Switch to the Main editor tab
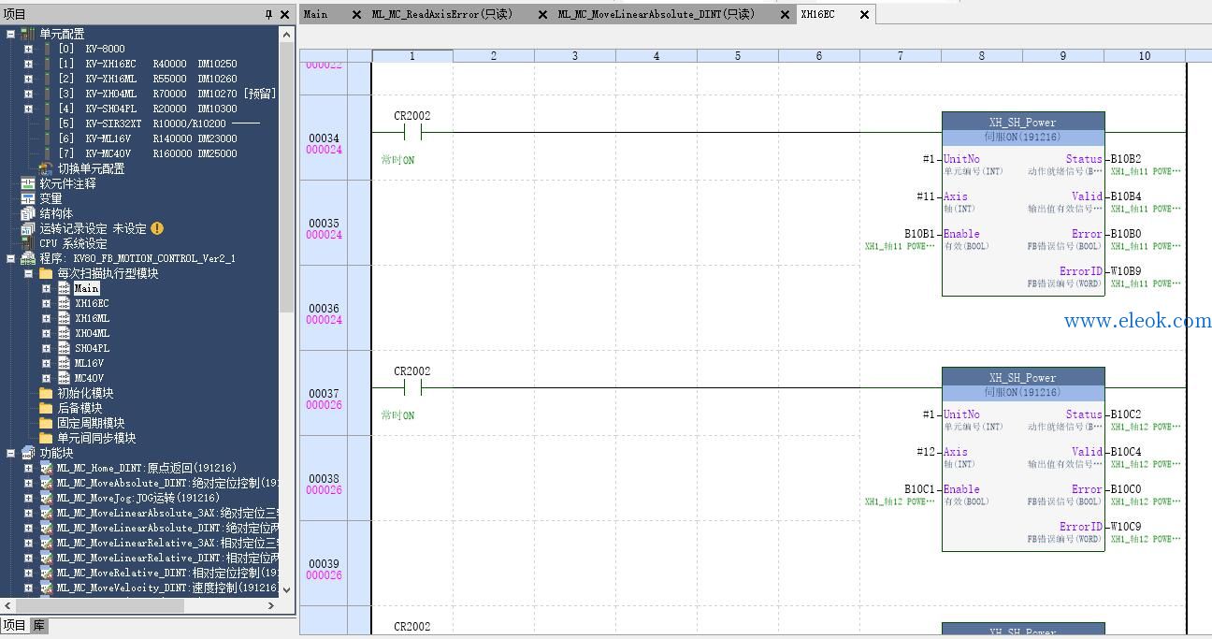Screen dimensions: 1212x639 316,14
